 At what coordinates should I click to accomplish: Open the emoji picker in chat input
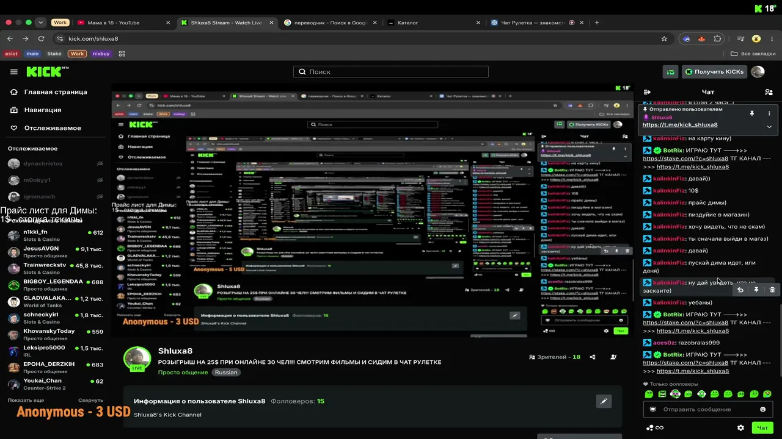[762, 409]
